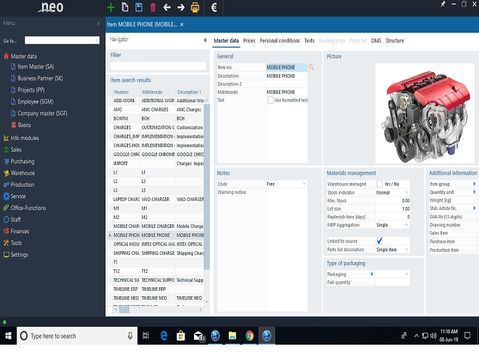Go to next record with right arrow
Viewport: 479px width, 359px height.
[x=180, y=7]
